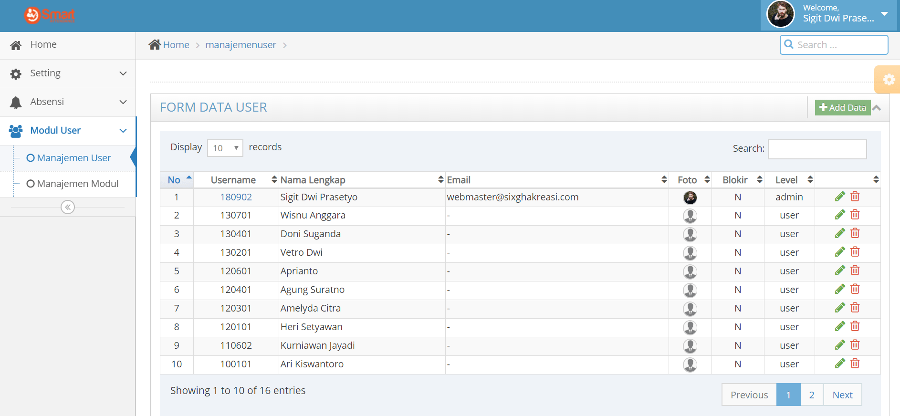This screenshot has width=900, height=416.
Task: Click the home icon in breadcrumb
Action: (155, 44)
